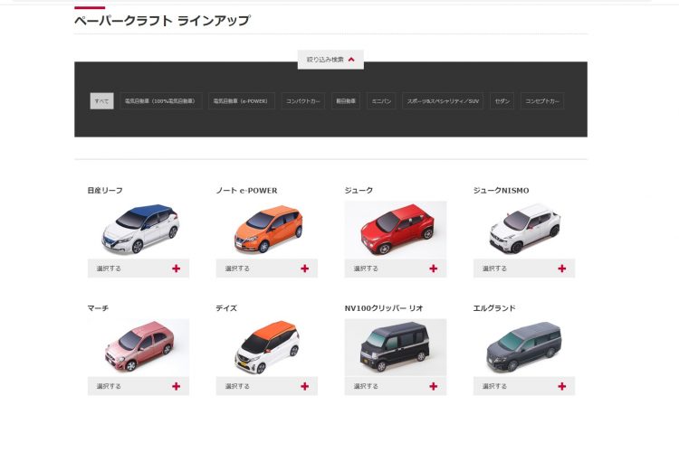Collapse the 絞り込み検索 filter panel
The width and height of the screenshot is (679, 462).
click(x=330, y=60)
